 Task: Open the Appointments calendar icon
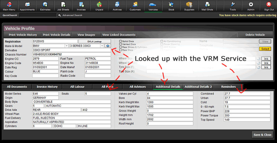pyautogui.click(x=27, y=5)
